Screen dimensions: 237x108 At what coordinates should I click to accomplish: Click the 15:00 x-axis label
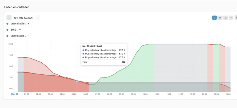tap(192, 94)
